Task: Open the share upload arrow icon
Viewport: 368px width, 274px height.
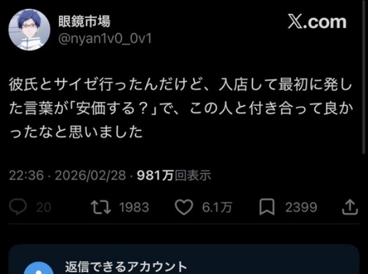Action: (x=349, y=207)
